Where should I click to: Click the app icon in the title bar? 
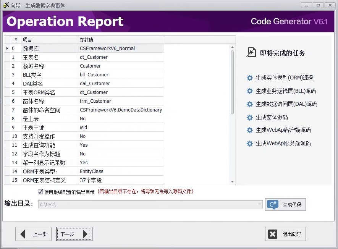(x=6, y=5)
